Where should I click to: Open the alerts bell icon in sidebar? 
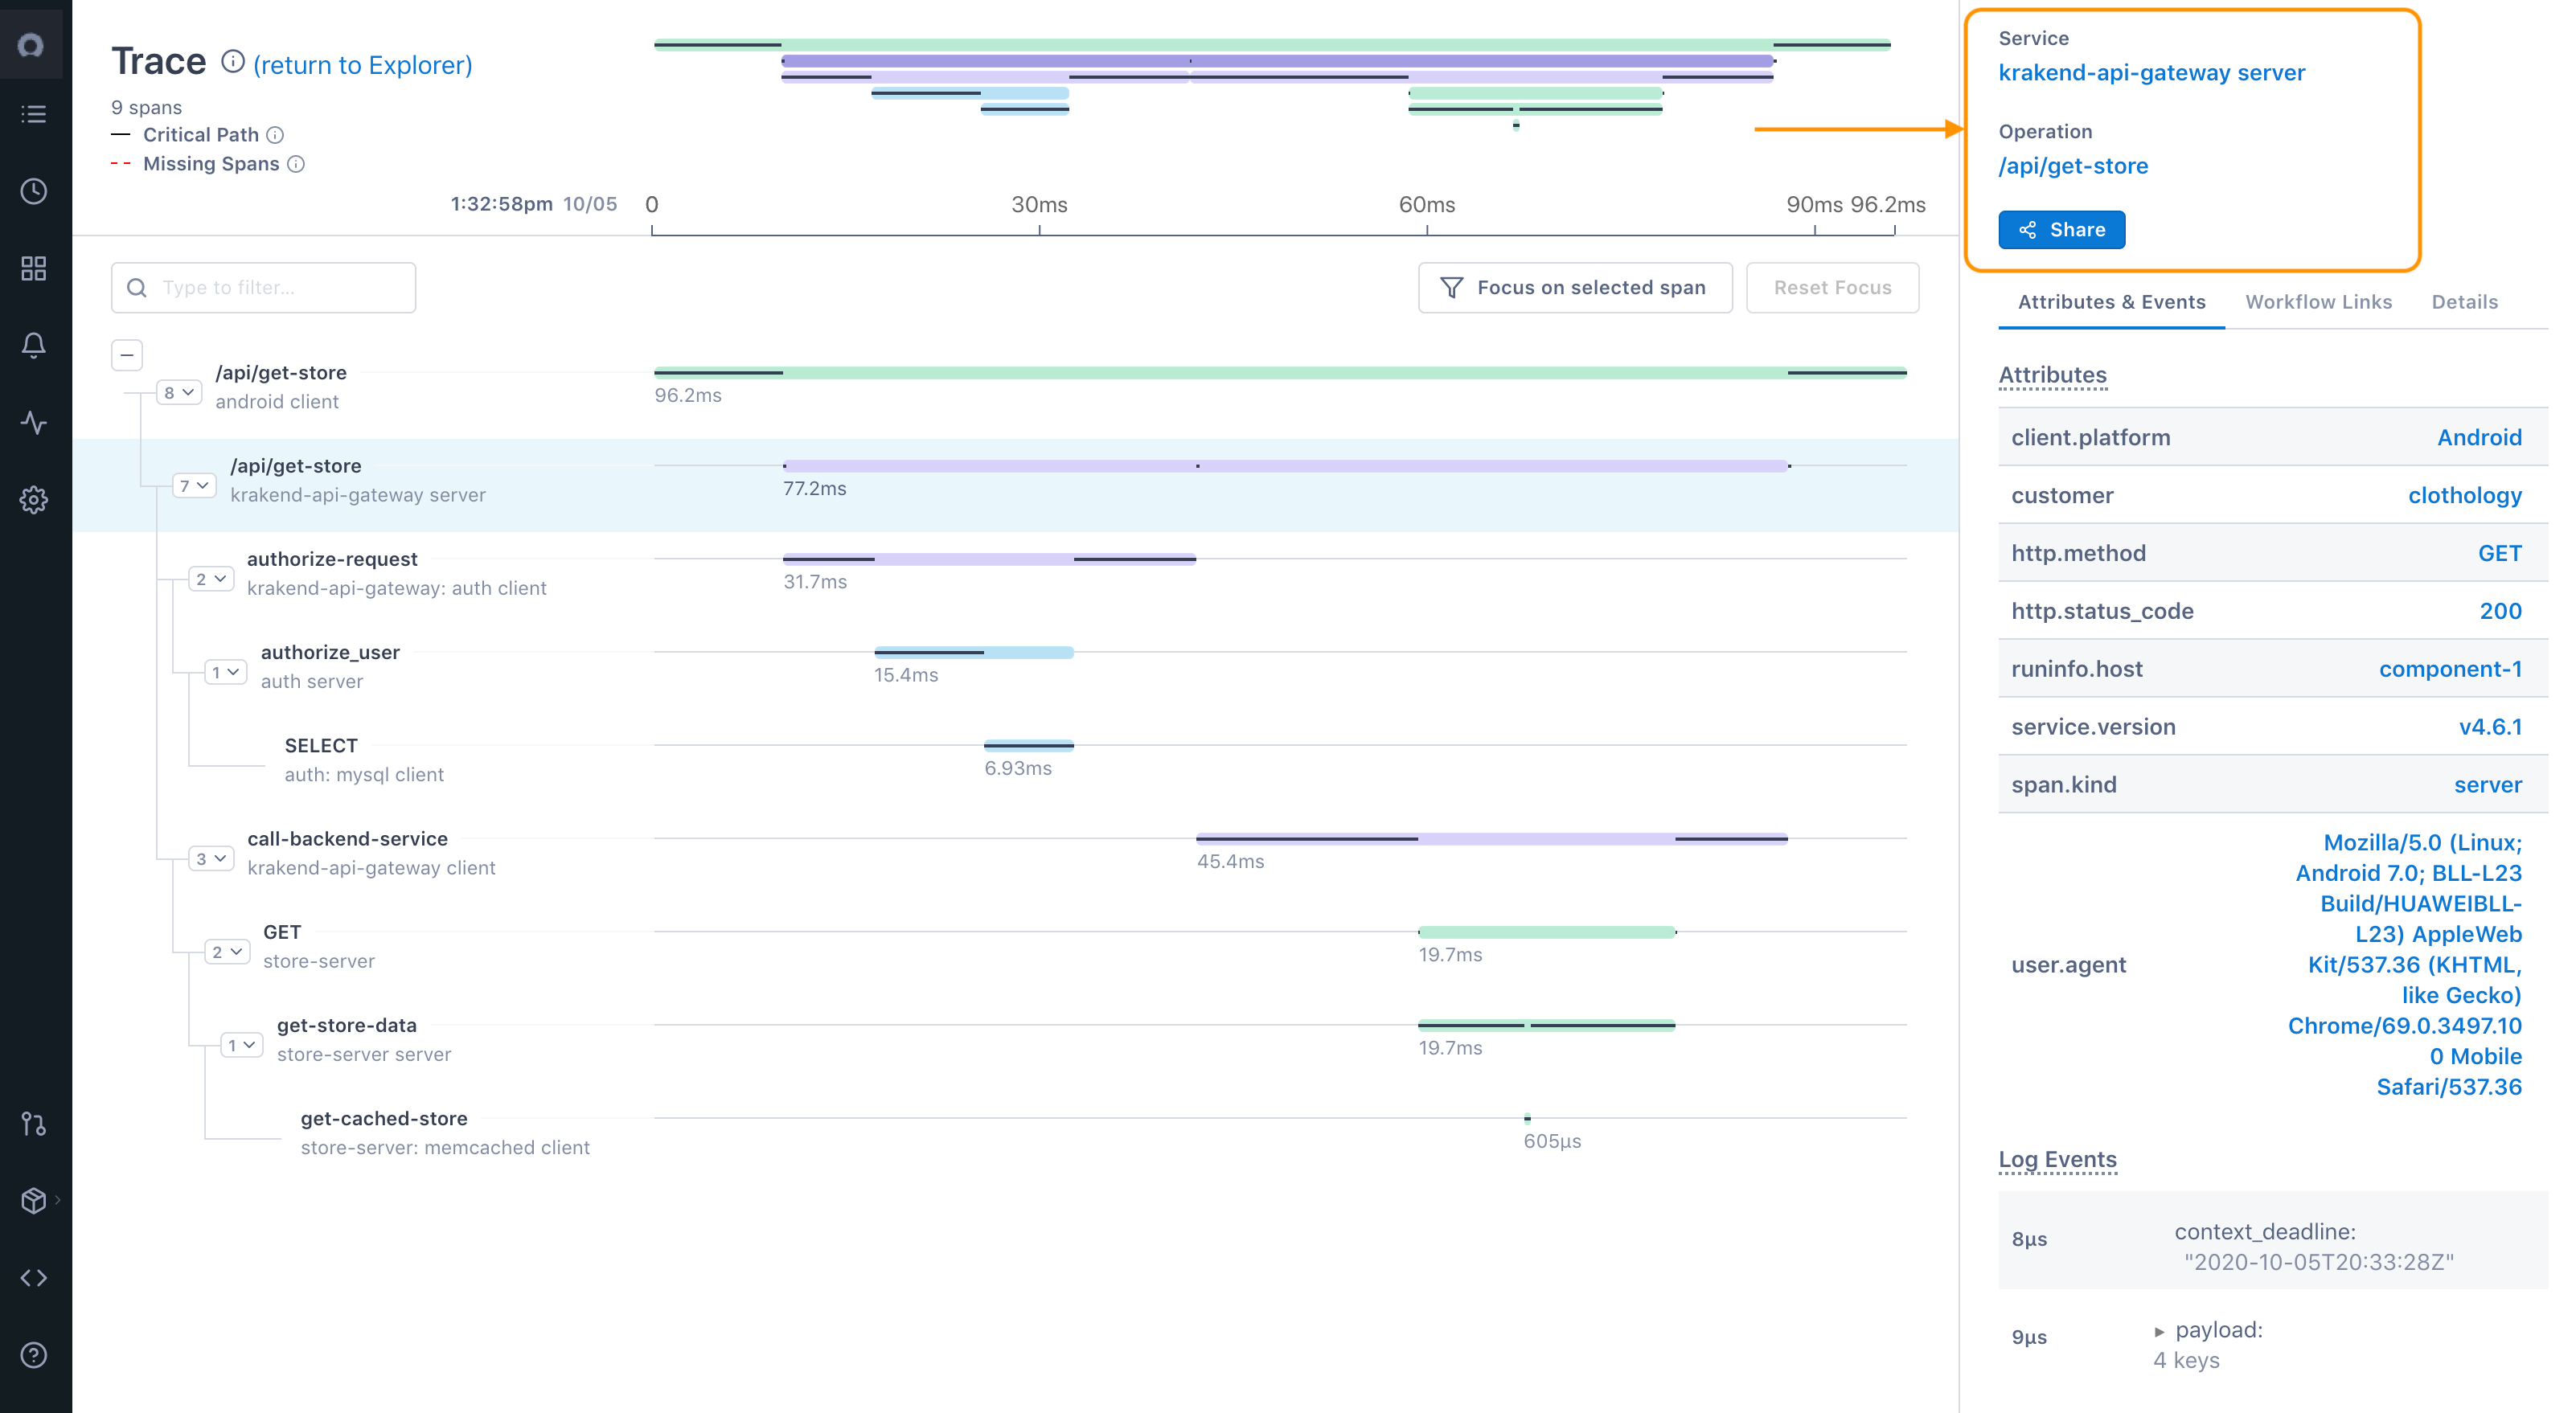[x=34, y=345]
